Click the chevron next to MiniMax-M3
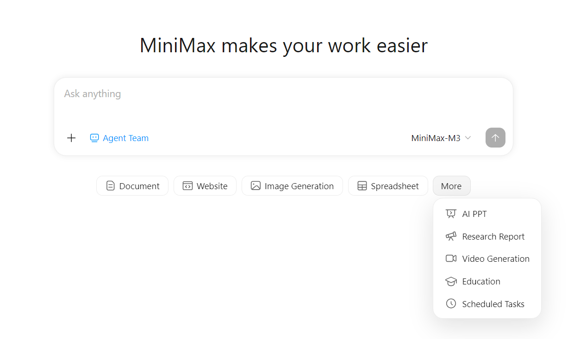Screen dimensions: 580x339 (468, 138)
